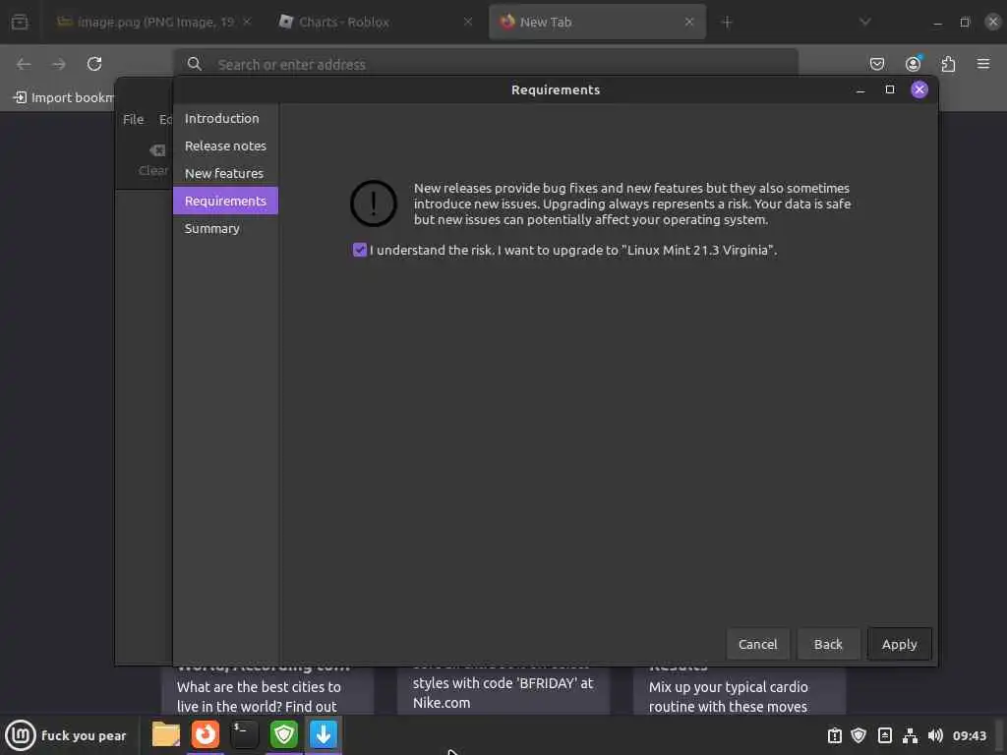Open the volume speaker tray icon

tap(935, 735)
